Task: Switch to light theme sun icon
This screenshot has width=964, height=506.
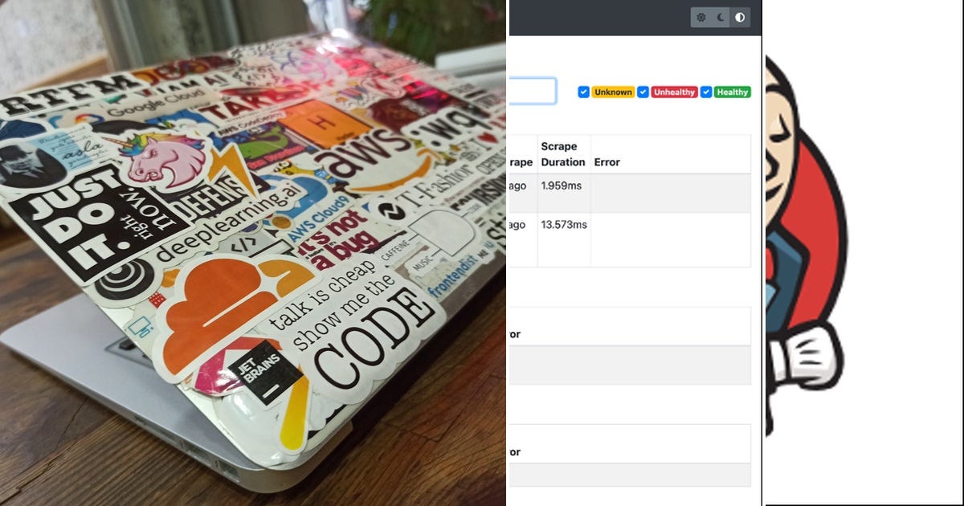Action: click(701, 17)
